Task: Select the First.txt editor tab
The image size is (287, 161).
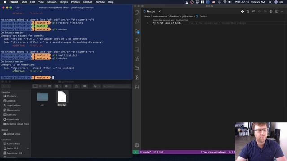Action: point(151,11)
